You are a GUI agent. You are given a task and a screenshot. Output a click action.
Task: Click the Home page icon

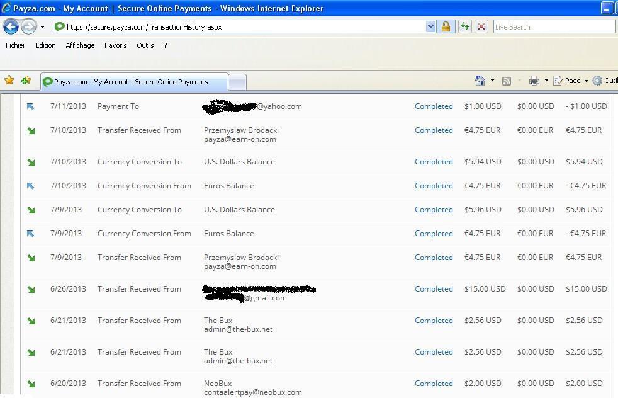(x=480, y=81)
